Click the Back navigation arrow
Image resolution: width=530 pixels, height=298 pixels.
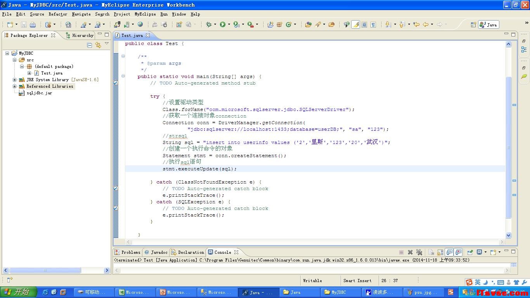pos(426,24)
